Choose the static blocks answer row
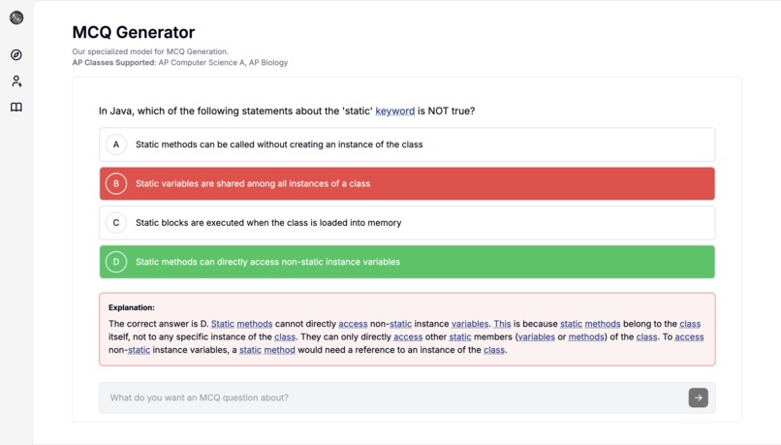This screenshot has height=445, width=781. pyautogui.click(x=407, y=223)
